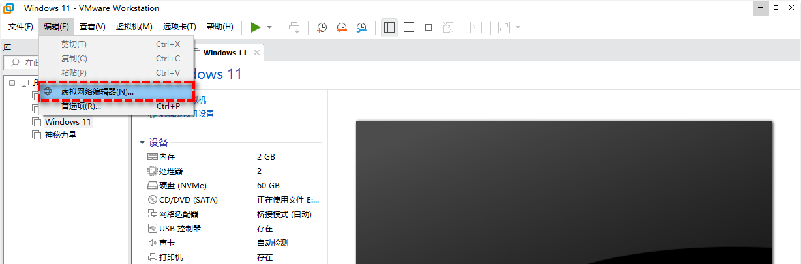This screenshot has height=264, width=801.
Task: Collapse the library tree root node
Action: (x=12, y=83)
